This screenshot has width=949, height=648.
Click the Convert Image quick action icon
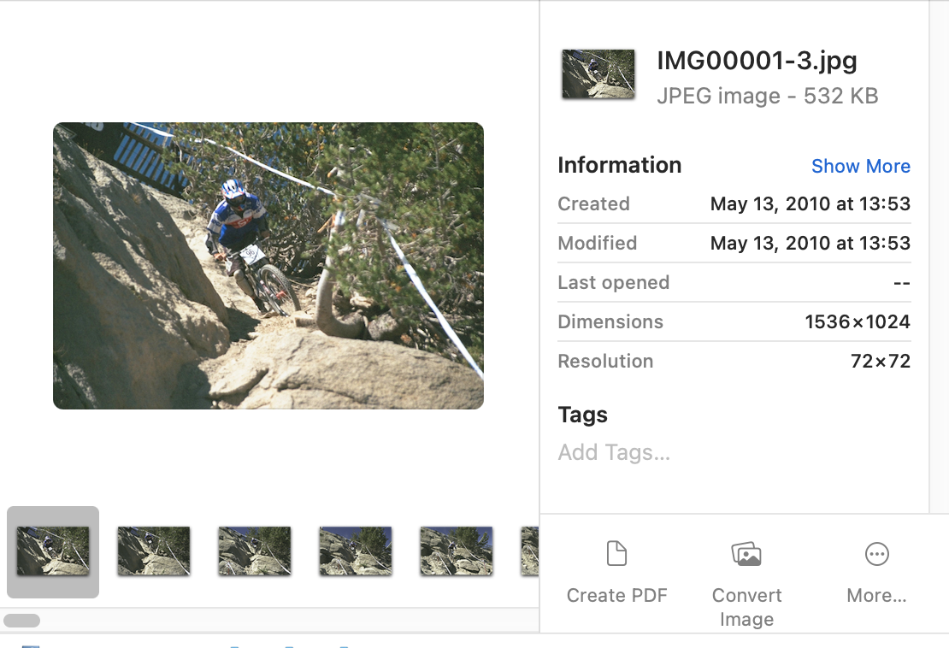pos(746,554)
